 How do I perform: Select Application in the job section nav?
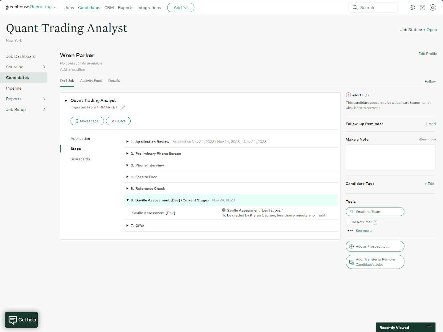(80, 139)
